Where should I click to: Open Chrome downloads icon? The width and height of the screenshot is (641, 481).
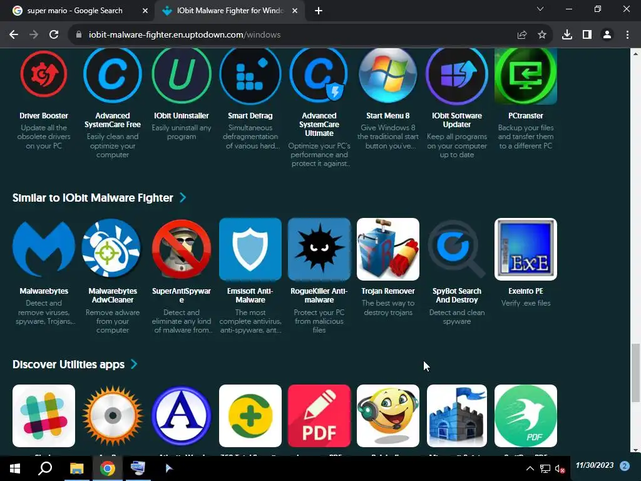click(567, 35)
